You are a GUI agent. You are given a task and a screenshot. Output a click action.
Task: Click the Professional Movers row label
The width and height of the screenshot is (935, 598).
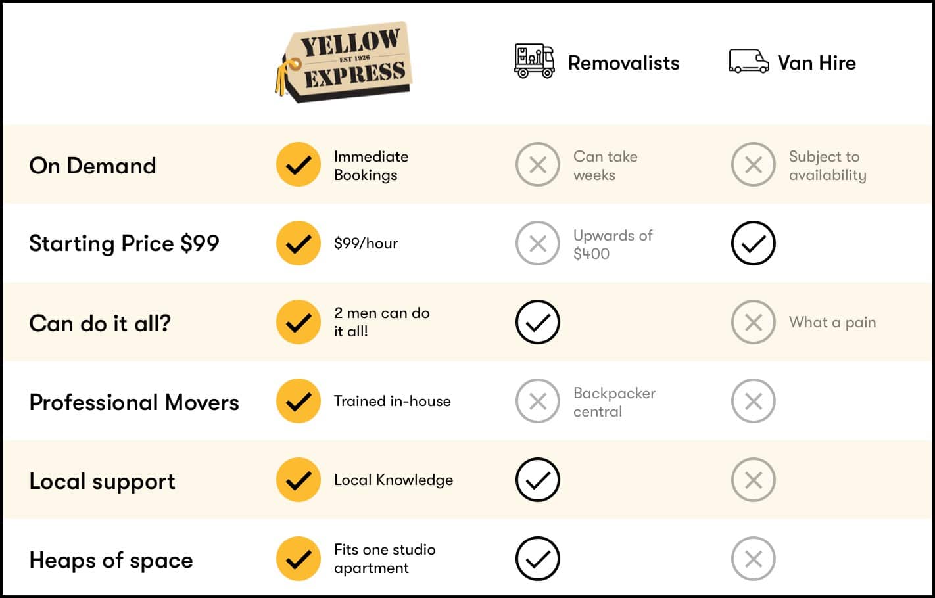(x=134, y=402)
